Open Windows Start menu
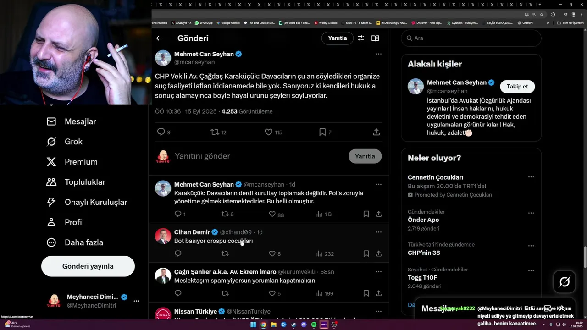The image size is (587, 330). click(253, 324)
